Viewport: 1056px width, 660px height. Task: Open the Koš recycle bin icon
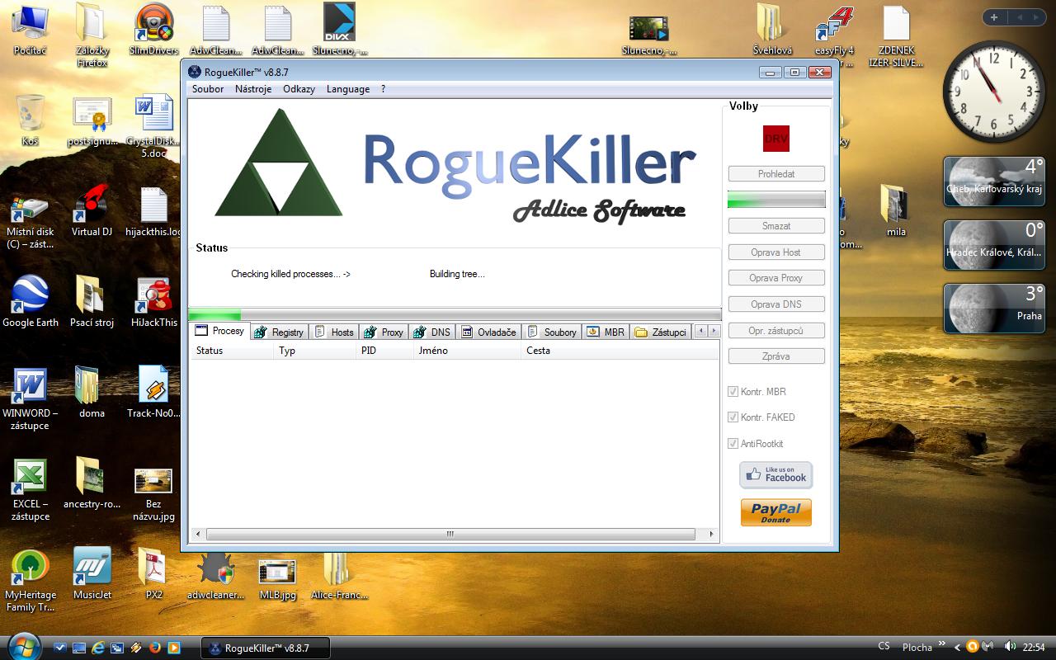point(30,120)
